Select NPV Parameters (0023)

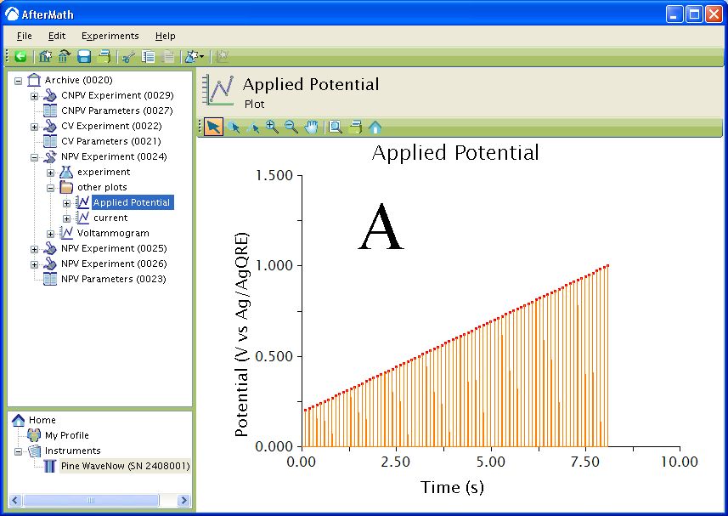click(114, 279)
